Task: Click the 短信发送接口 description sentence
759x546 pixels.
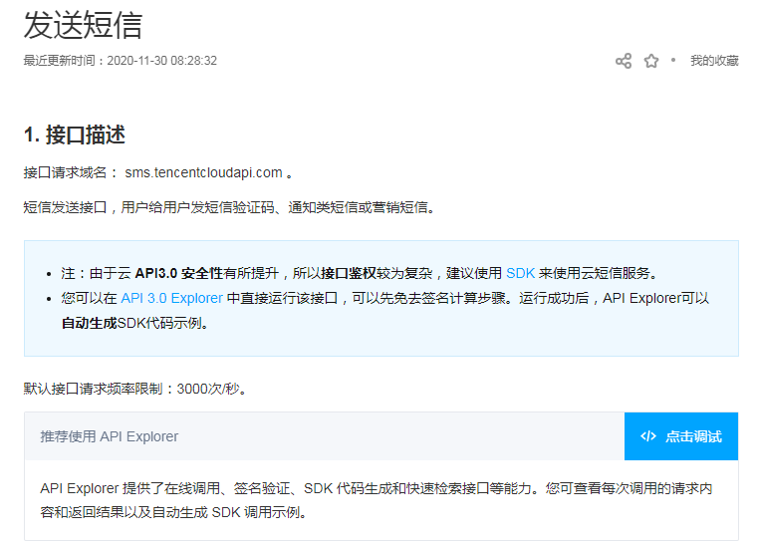Action: pyautogui.click(x=229, y=207)
